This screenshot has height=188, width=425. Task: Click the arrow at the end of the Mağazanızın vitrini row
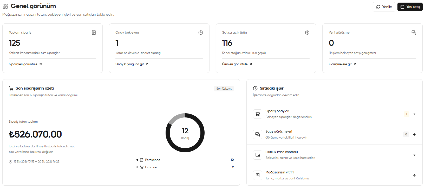414,175
